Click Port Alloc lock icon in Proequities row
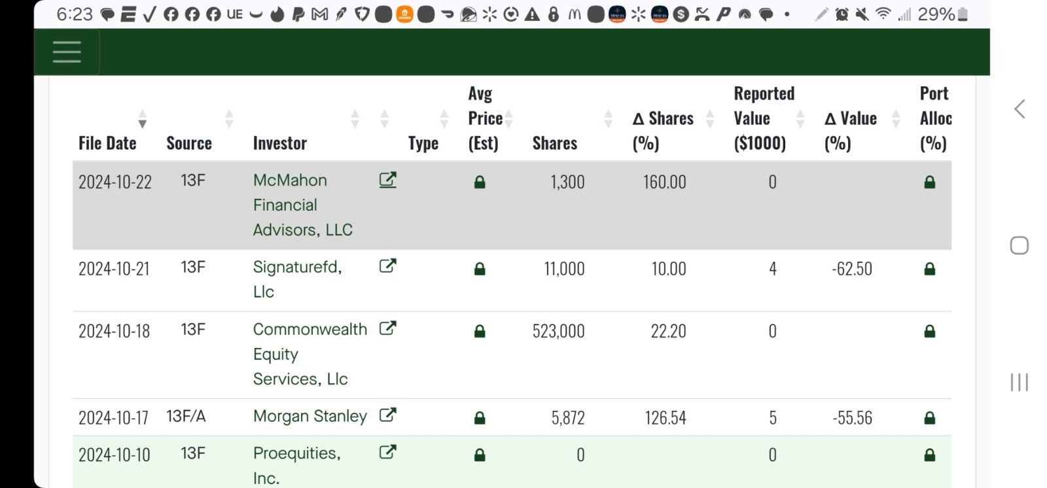This screenshot has height=488, width=1047. coord(930,455)
